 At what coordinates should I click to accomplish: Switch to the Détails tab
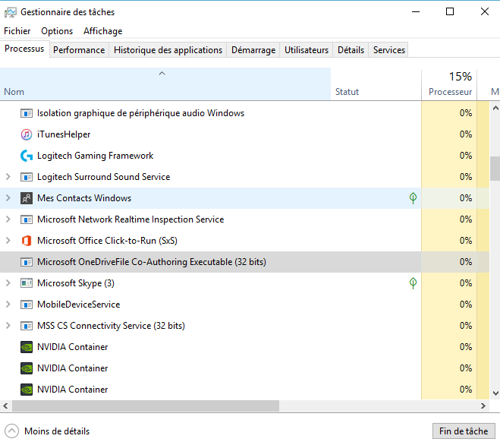(351, 50)
